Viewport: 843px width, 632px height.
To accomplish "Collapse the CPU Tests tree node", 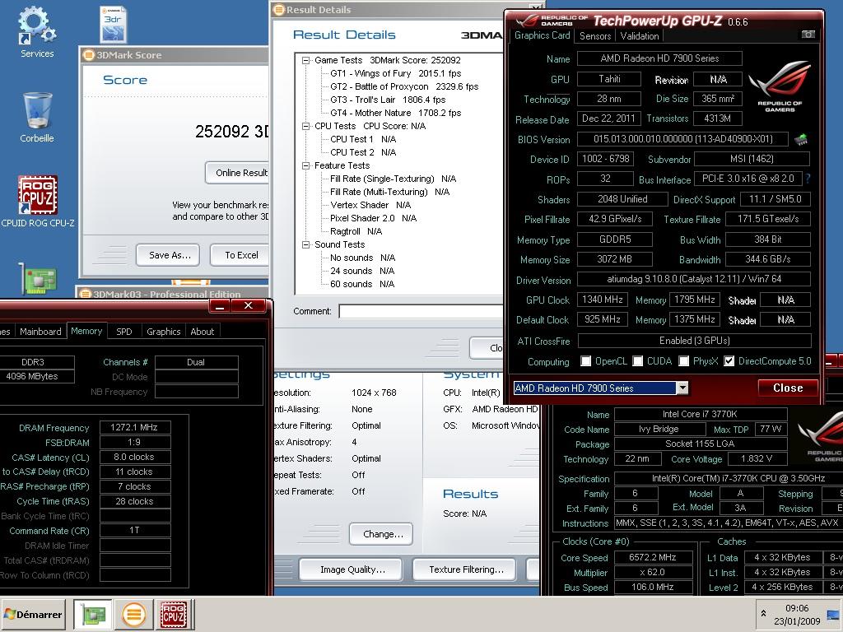I will pos(306,126).
